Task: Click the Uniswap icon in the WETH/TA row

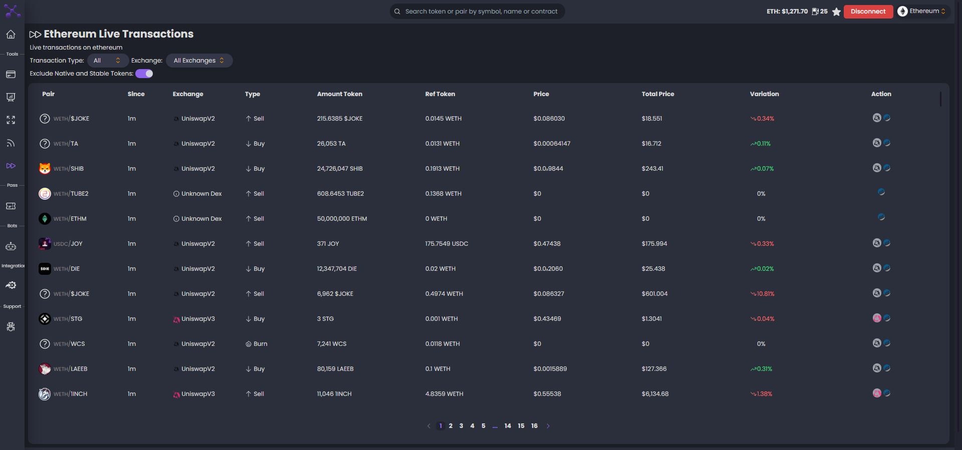Action: [877, 143]
